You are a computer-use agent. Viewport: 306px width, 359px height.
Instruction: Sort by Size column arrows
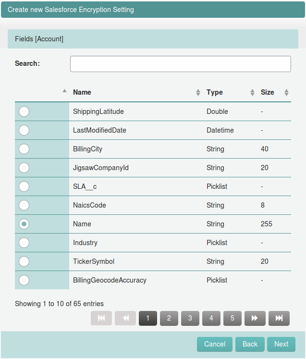(x=286, y=92)
